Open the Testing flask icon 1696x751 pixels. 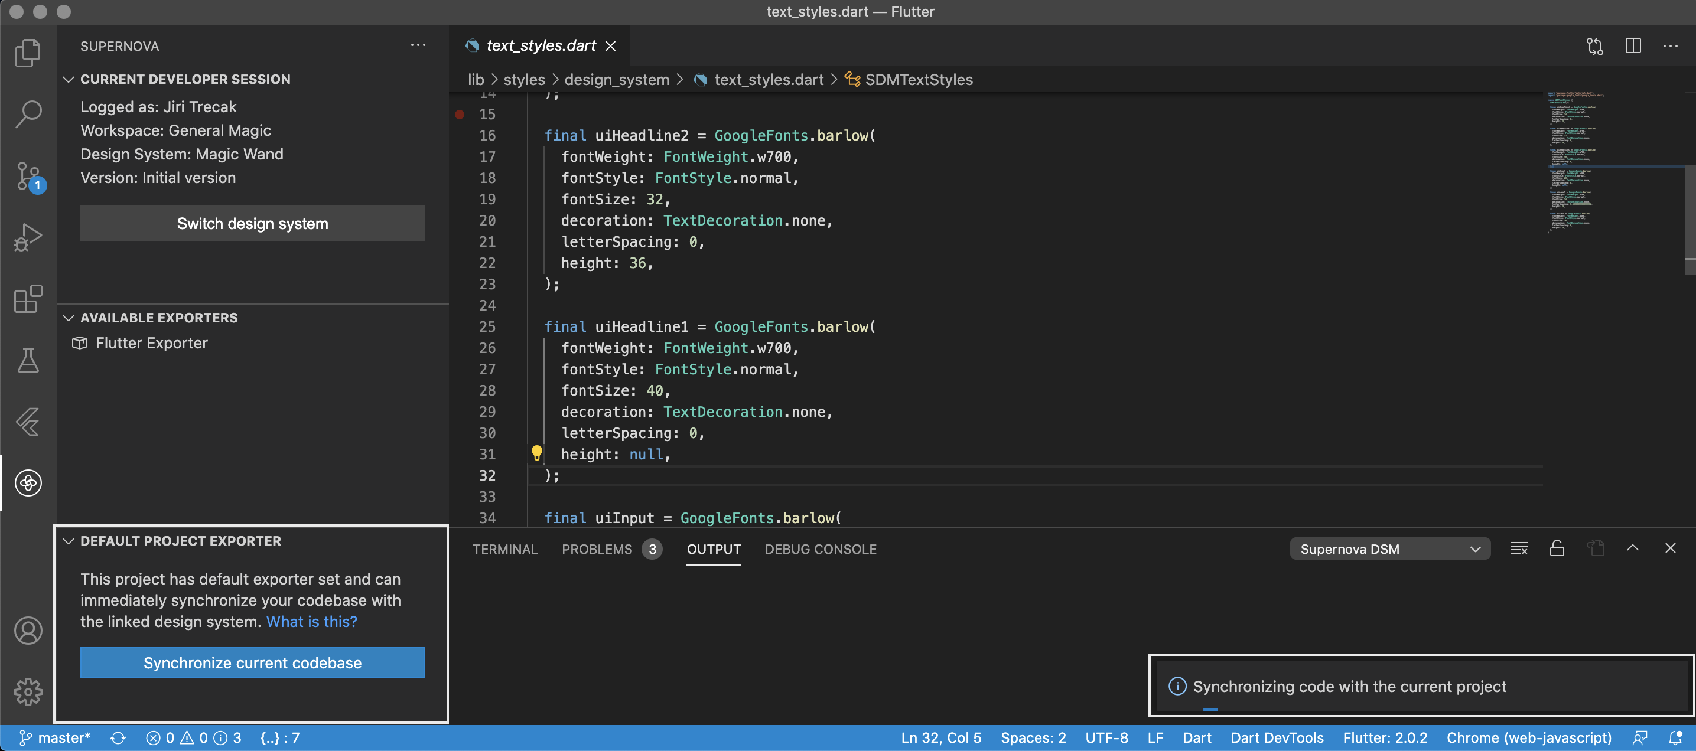pyautogui.click(x=28, y=360)
